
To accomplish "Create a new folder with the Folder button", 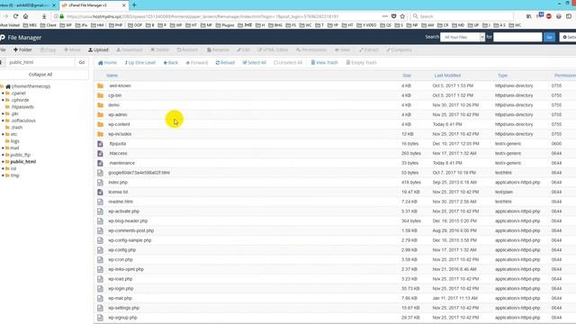I will coord(22,49).
